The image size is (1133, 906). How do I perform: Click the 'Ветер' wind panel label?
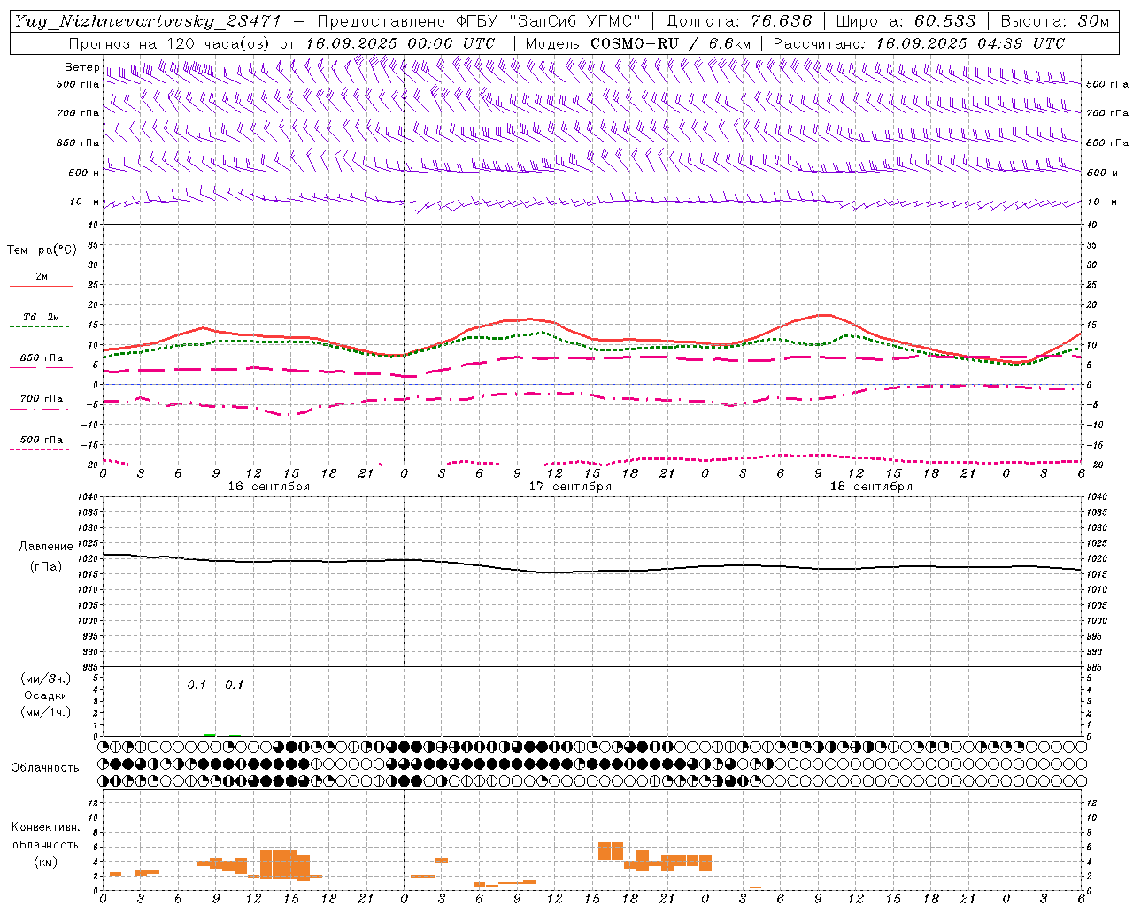coord(82,67)
